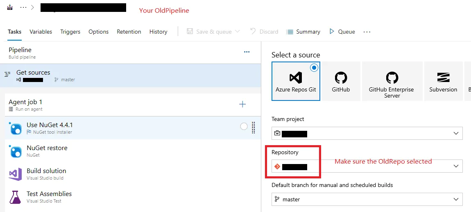Click the Visual Studio Test flask icon
The width and height of the screenshot is (471, 212).
[x=15, y=197]
